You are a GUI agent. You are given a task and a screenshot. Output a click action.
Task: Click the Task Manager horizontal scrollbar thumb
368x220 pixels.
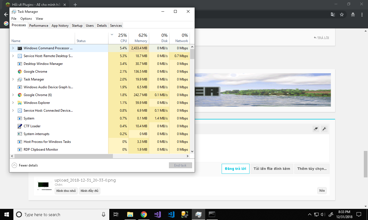click(63, 156)
